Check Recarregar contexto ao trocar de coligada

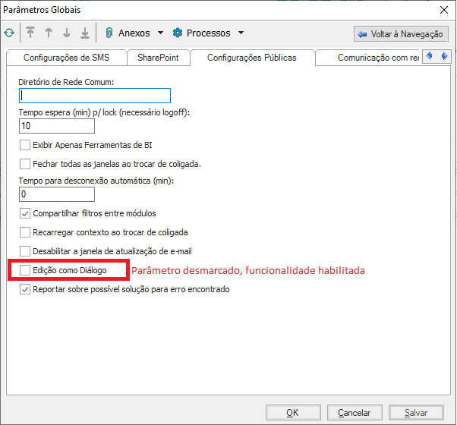coord(25,232)
